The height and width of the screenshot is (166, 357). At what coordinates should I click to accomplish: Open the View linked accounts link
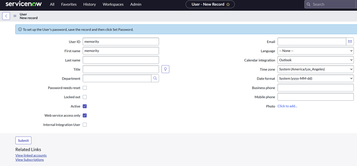[x=31, y=155]
